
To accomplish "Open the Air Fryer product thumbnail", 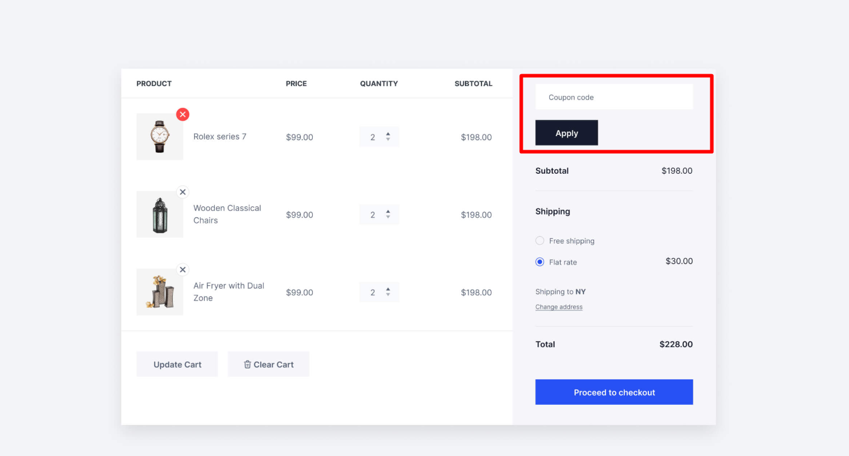I will point(159,292).
